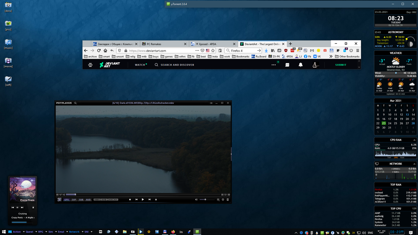Open the Ru.Board bookmark icon
Image resolution: width=418 pixels, height=235 pixels.
(x=253, y=56)
